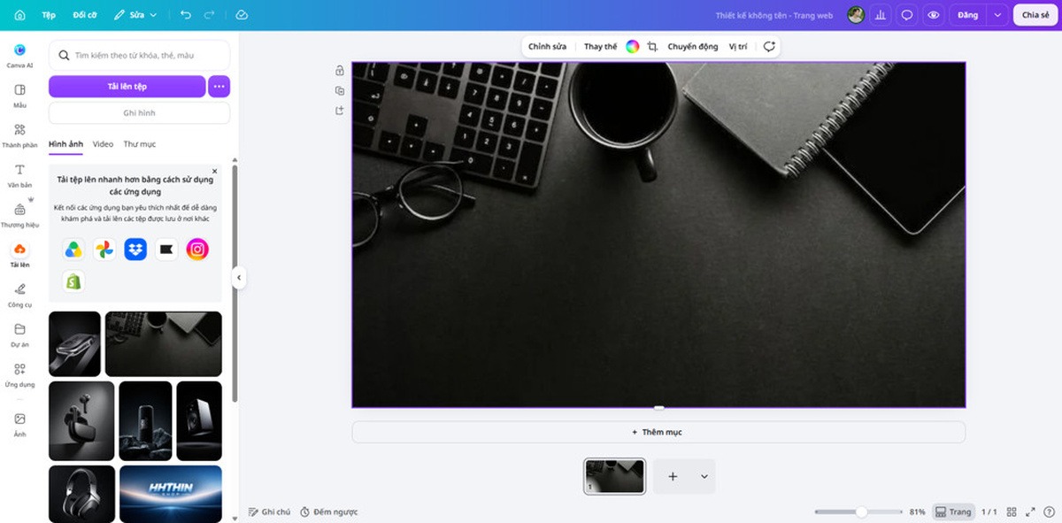Viewport: 1062px width, 523px height.
Task: Add a page with the plus button
Action: pyautogui.click(x=673, y=476)
